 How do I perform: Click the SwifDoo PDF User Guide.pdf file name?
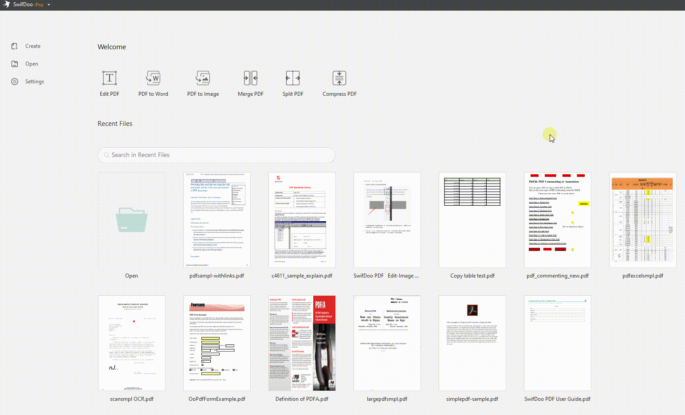558,399
